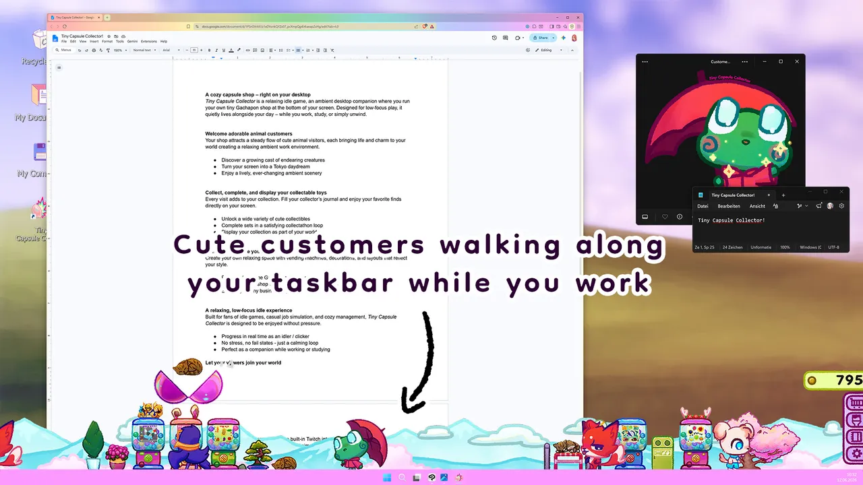
Task: Open taskbar search magnifier
Action: 402,478
